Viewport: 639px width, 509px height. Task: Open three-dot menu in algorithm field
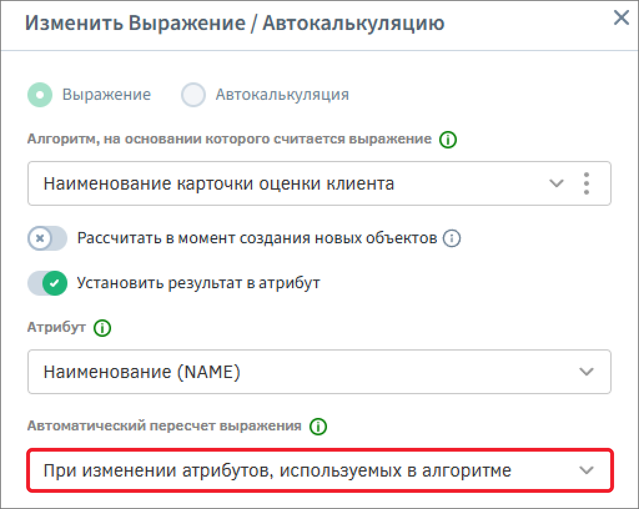(586, 183)
